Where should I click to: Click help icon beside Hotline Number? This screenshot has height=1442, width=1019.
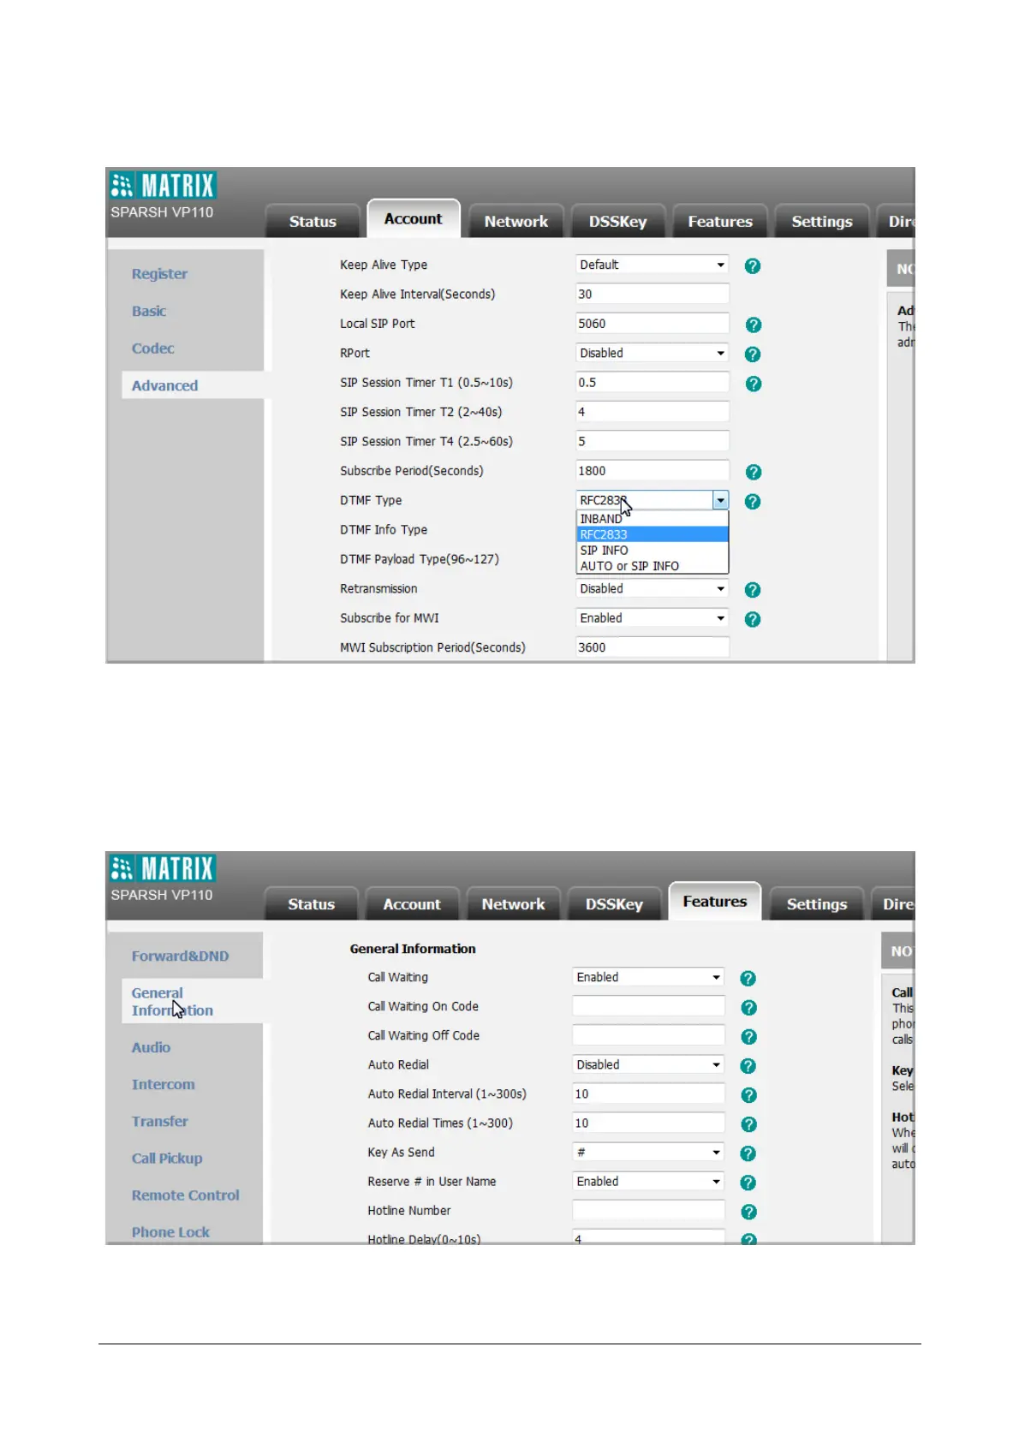tap(748, 1212)
